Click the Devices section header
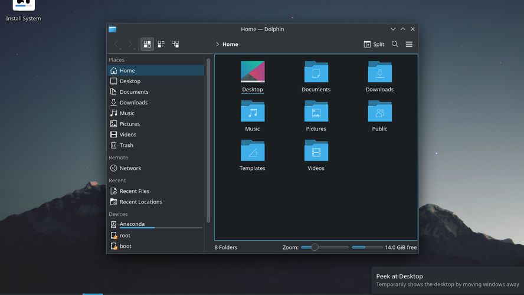This screenshot has height=295, width=524. [x=118, y=214]
